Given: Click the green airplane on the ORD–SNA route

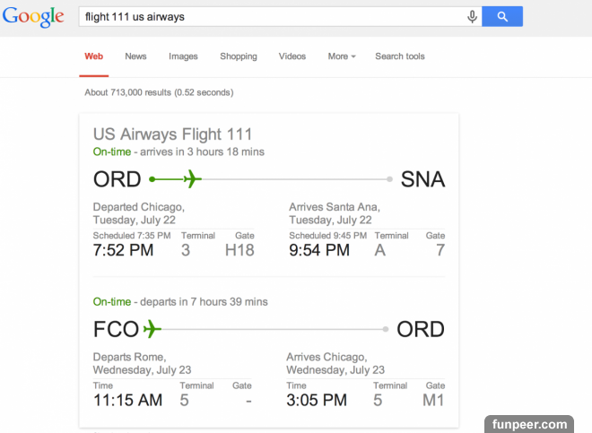Looking at the screenshot, I should tap(191, 179).
